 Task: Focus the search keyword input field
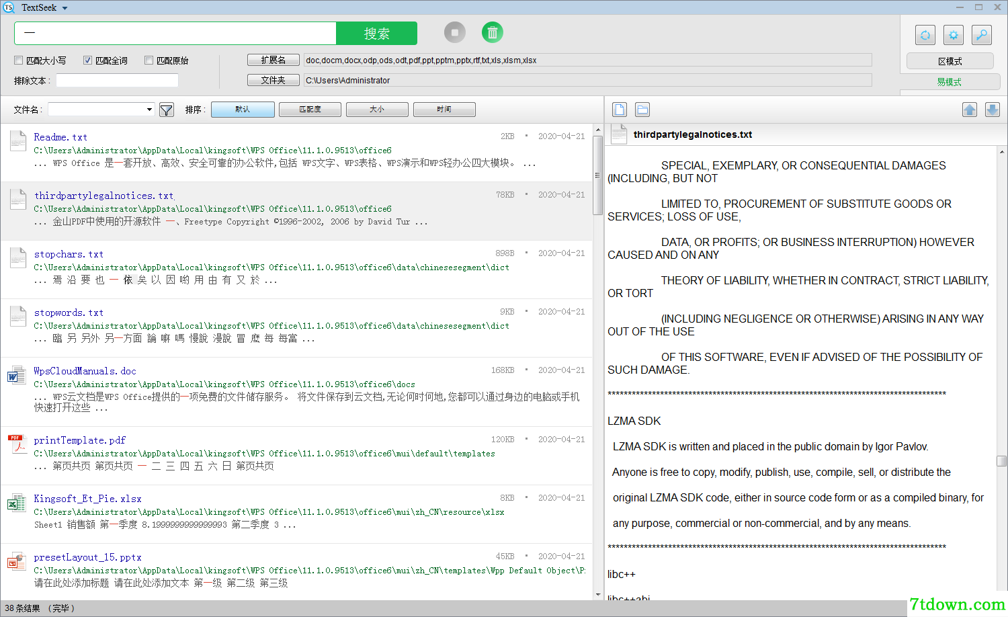click(x=175, y=34)
